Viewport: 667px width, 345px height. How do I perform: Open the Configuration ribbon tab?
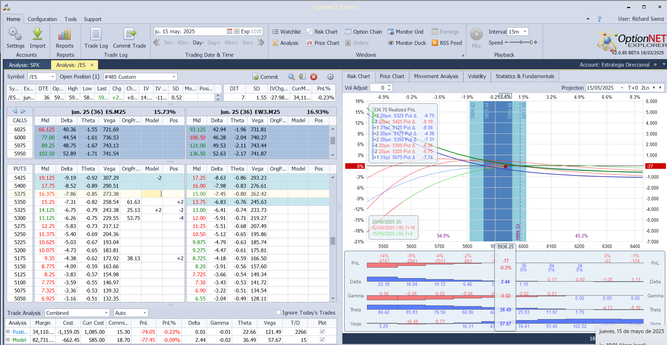pos(42,19)
